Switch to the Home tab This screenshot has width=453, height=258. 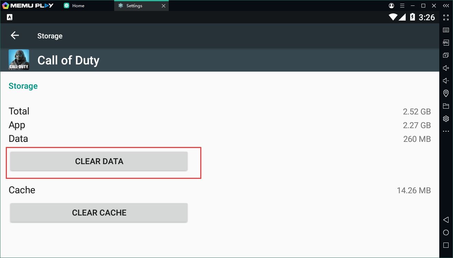coord(78,5)
